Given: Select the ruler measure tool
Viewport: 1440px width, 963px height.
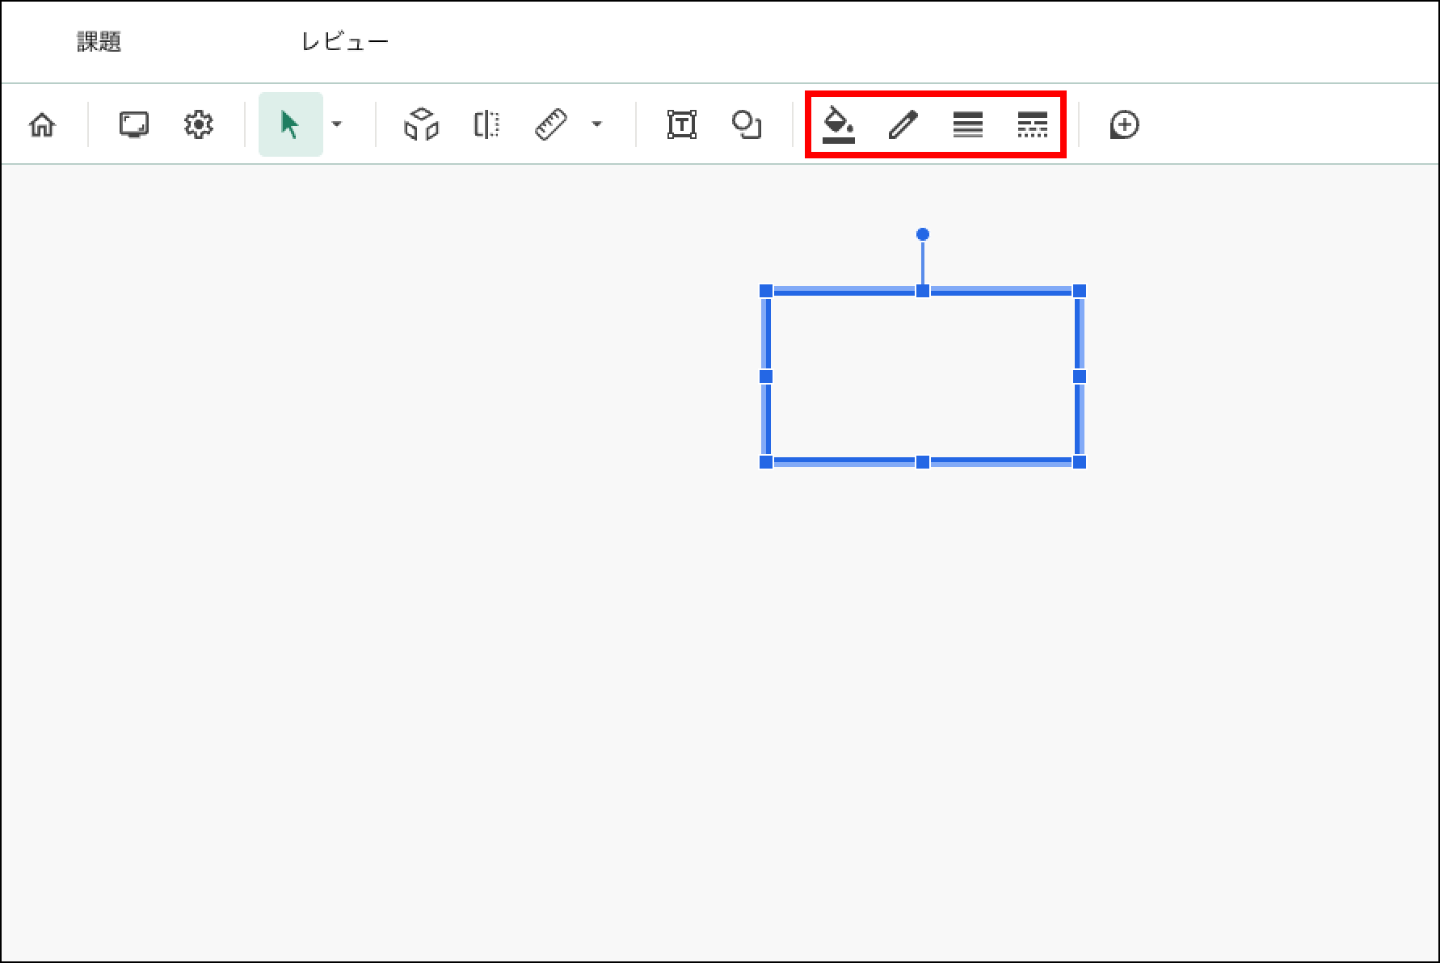Looking at the screenshot, I should 551,125.
